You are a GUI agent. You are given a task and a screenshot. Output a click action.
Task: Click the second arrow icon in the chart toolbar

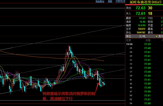tap(120, 1)
